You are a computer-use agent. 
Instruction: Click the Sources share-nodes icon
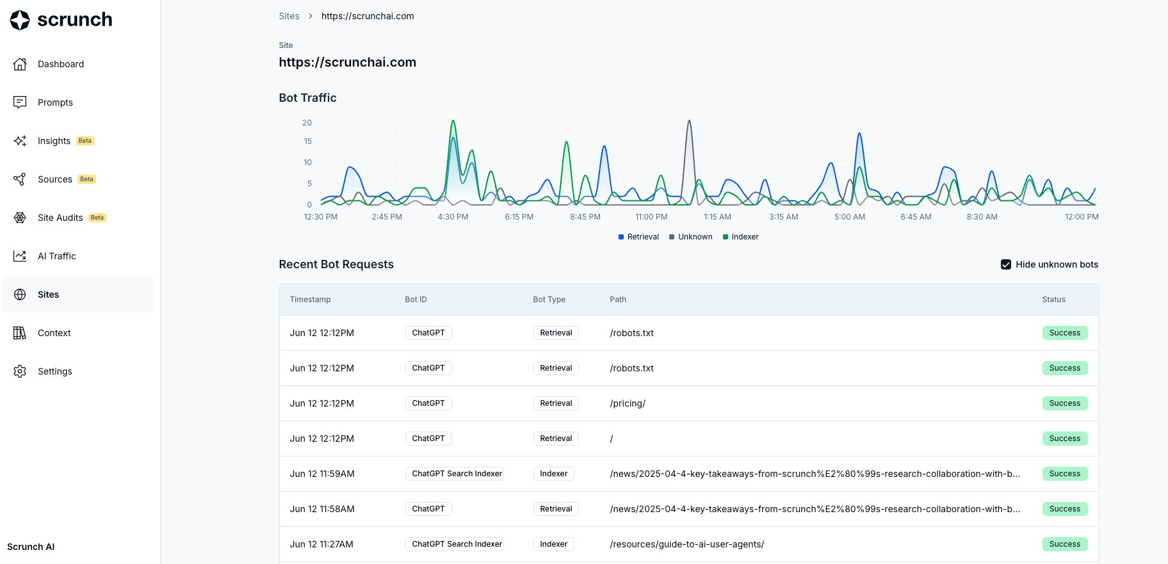tap(20, 179)
